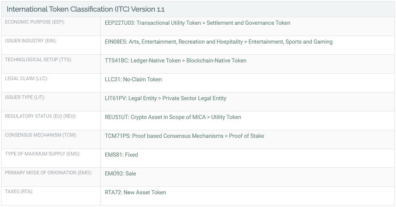
Task: Click TTS41BC Ledger-Native Token value
Action: [x=176, y=61]
